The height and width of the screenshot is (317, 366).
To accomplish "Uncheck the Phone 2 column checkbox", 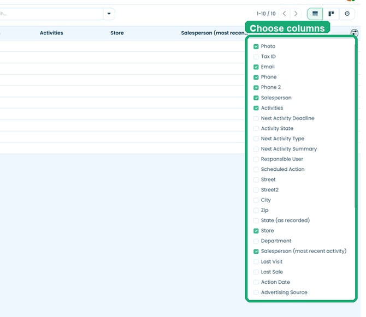I will coord(256,87).
